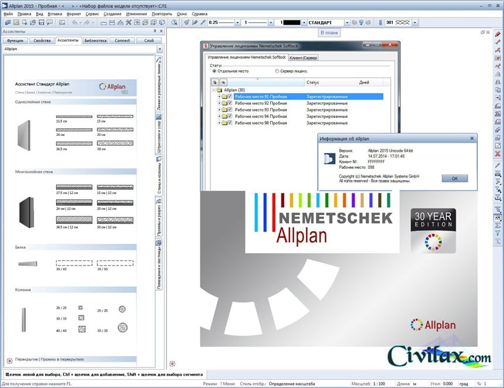Click the light bulb layer icon
The height and width of the screenshot is (388, 504).
pyautogui.click(x=361, y=22)
